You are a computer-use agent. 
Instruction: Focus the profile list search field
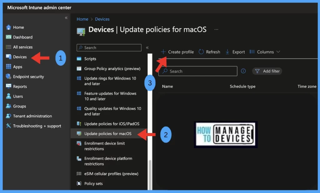point(198,71)
